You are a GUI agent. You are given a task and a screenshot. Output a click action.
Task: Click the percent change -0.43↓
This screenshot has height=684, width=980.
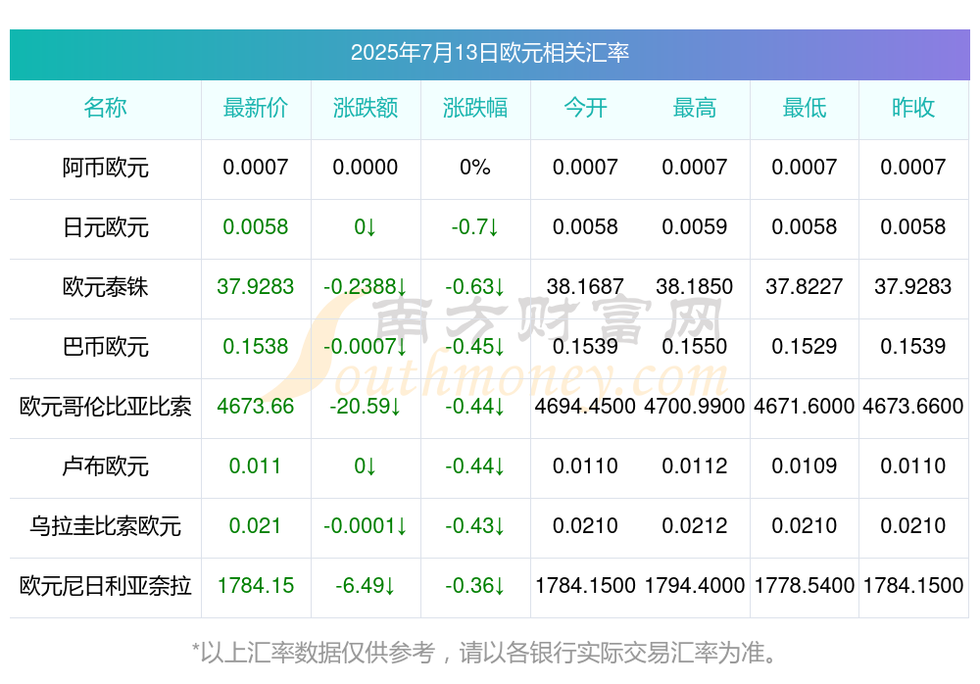coord(475,526)
